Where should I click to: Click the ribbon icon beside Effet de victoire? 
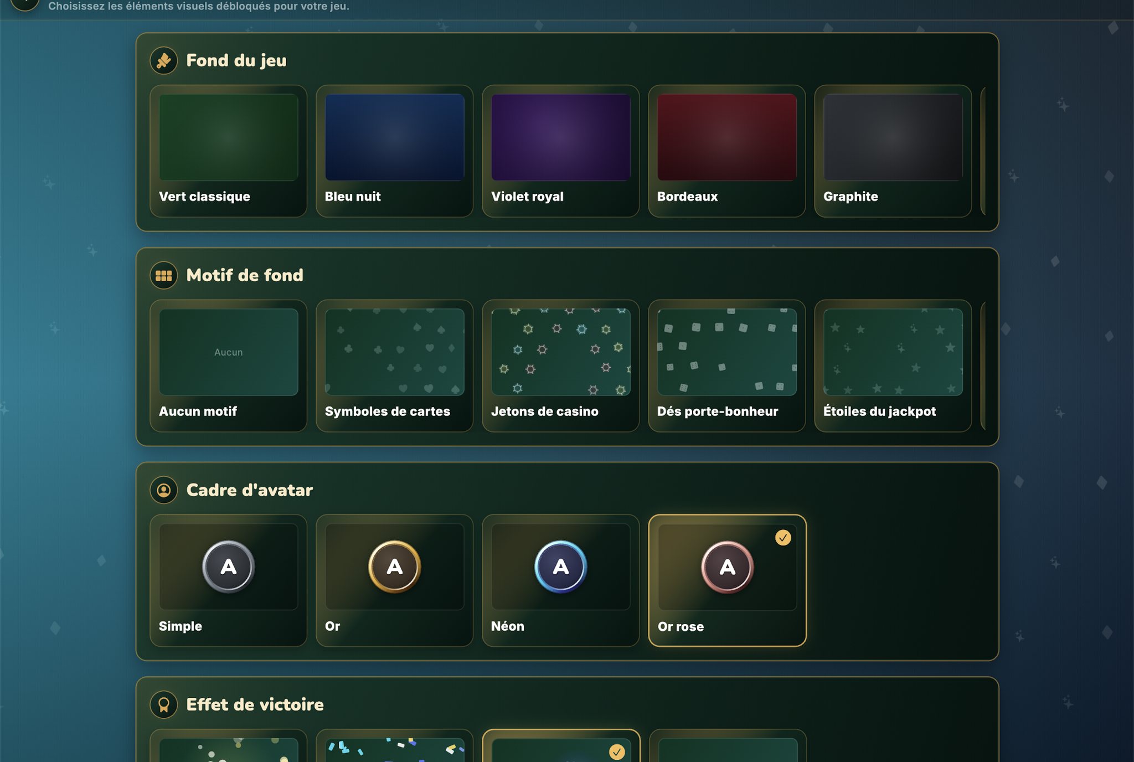[164, 704]
